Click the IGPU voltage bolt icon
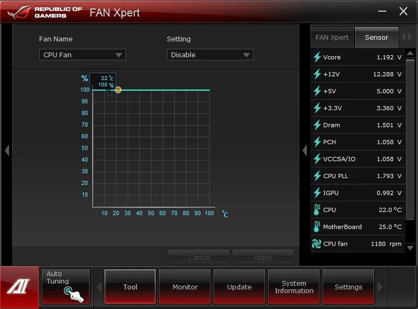 (317, 193)
